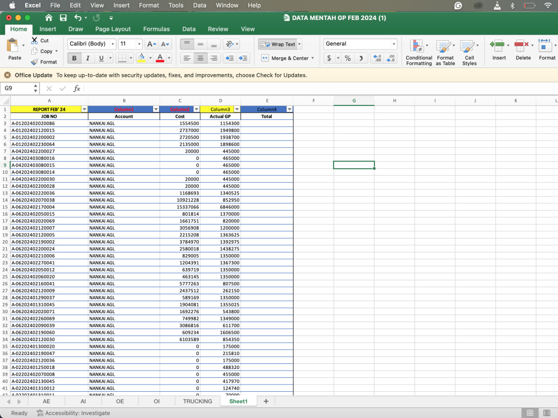Switch to Page Layout view in status bar

click(547, 412)
